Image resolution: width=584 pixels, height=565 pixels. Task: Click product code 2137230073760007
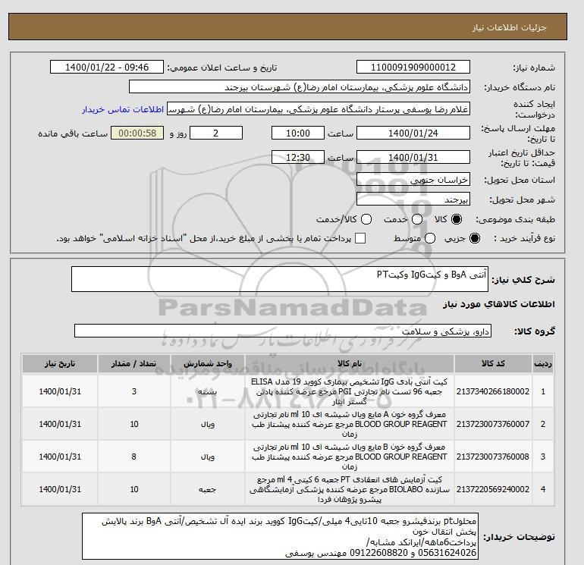click(x=493, y=424)
